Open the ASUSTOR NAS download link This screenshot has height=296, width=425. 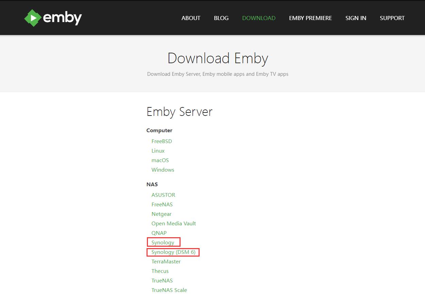click(163, 195)
